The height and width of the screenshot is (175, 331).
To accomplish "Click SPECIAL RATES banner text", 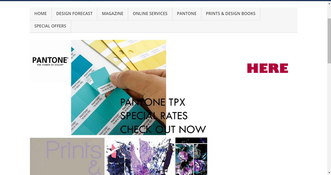I will click(154, 116).
